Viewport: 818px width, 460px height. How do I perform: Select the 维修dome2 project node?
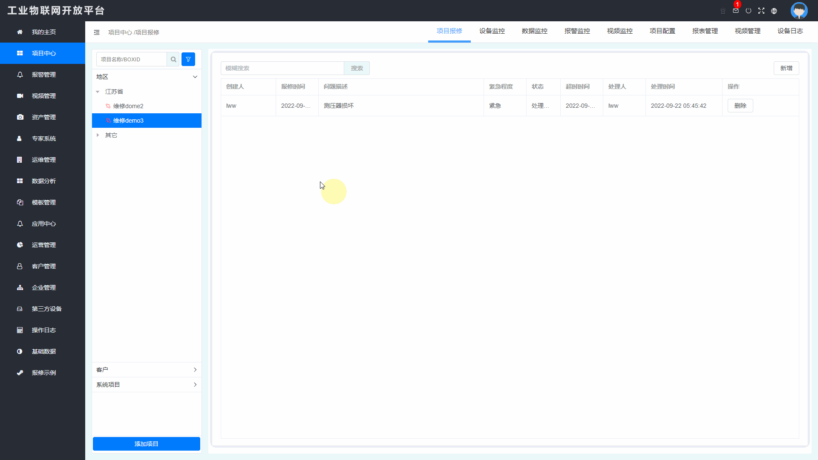[129, 106]
